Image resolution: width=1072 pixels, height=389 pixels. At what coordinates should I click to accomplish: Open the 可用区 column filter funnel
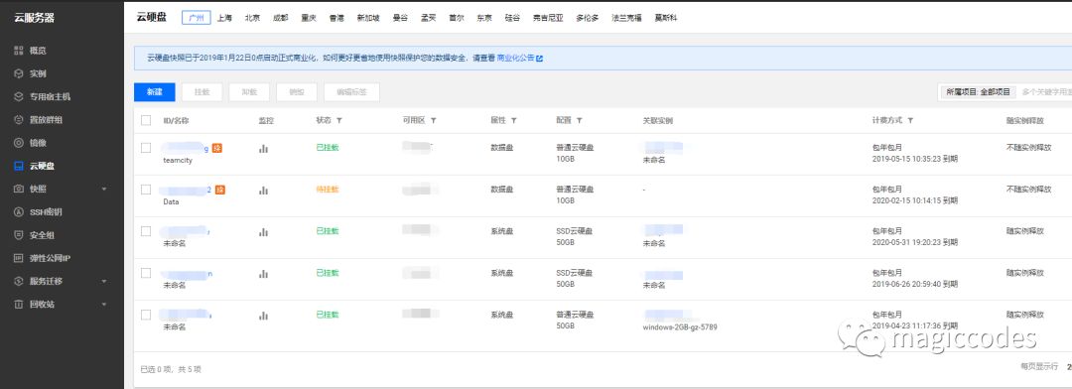tap(434, 120)
